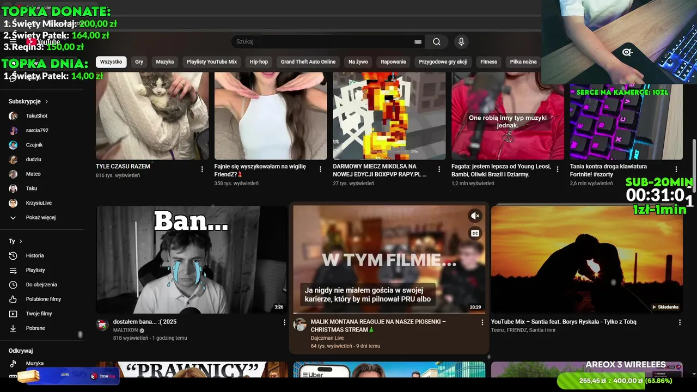The height and width of the screenshot is (392, 697).
Task: Open MALTIXON channel avatar
Action: tap(102, 325)
